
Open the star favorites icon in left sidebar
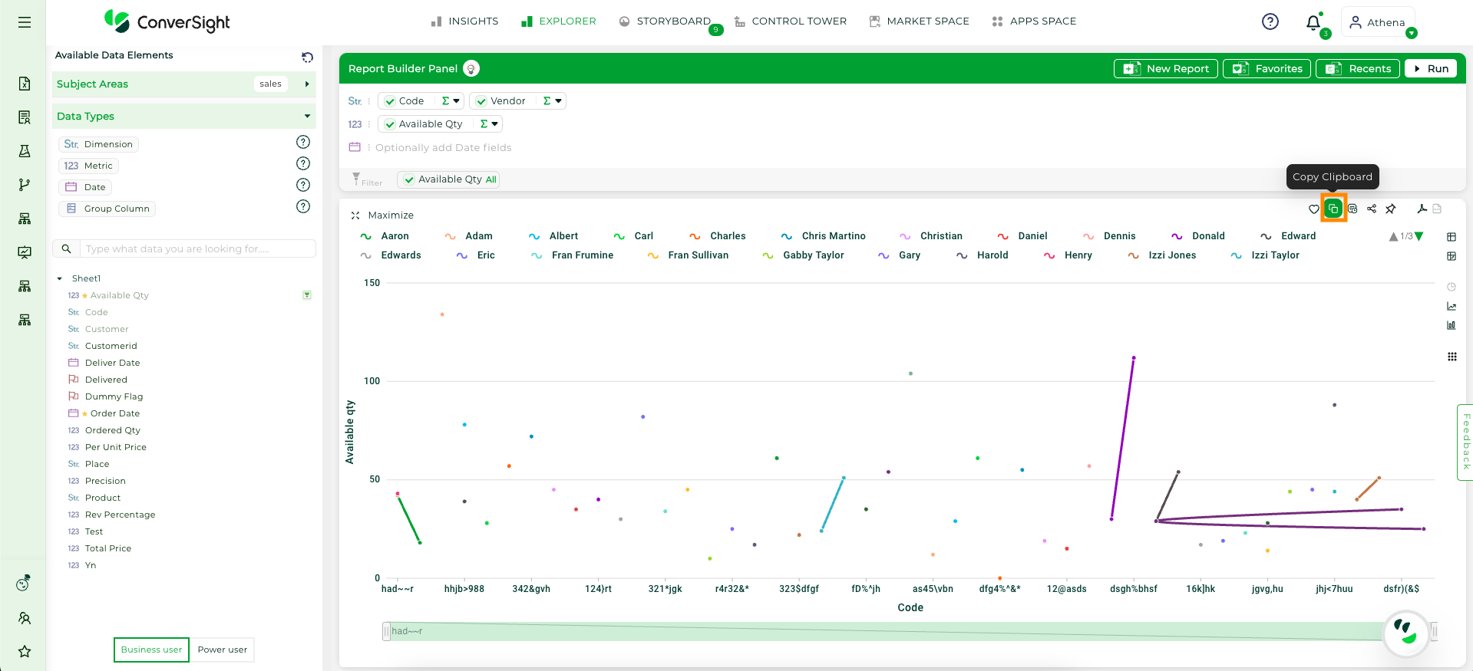(25, 651)
